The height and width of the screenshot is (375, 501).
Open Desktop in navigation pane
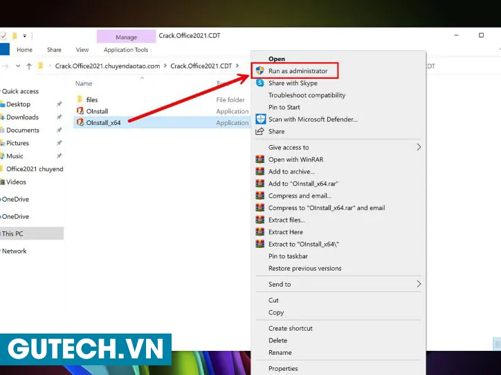point(18,104)
